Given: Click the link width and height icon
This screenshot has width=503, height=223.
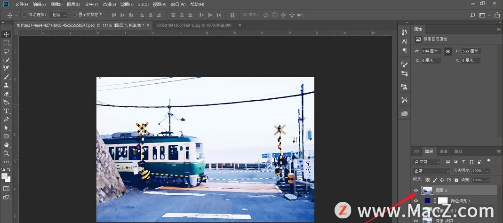Looking at the screenshot, I should pos(448,51).
